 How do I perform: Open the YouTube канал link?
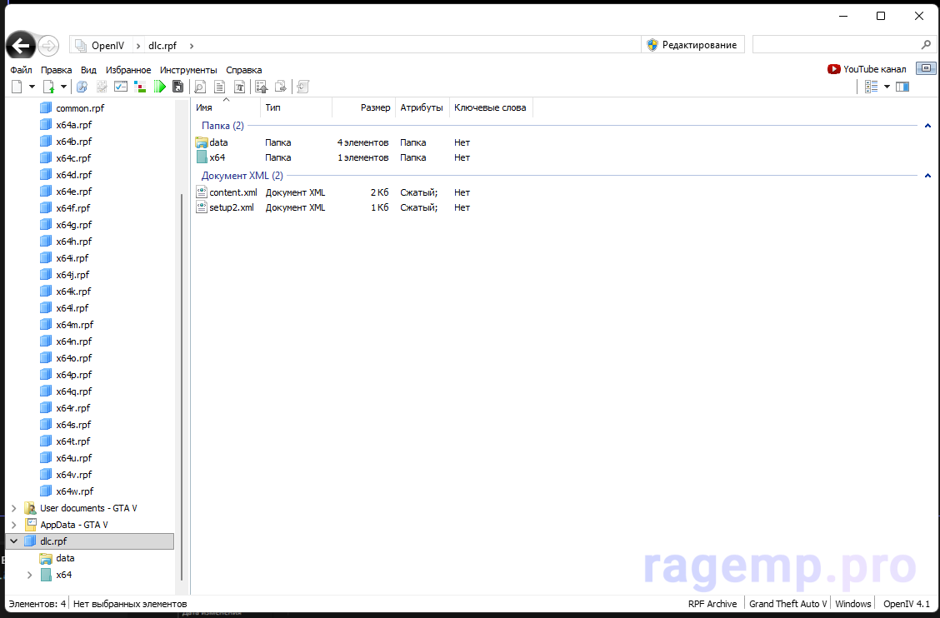coord(867,69)
